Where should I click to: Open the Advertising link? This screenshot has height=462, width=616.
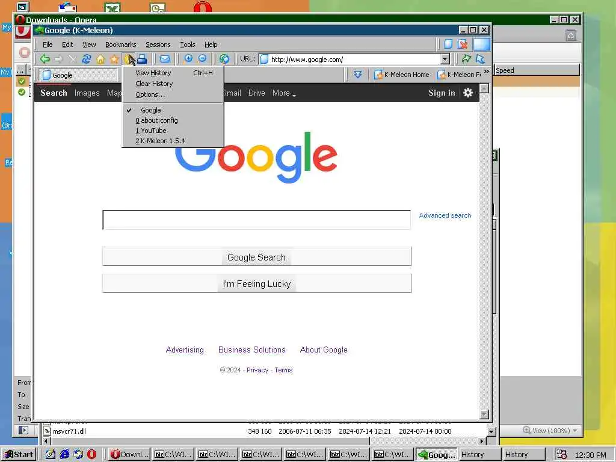tap(185, 350)
